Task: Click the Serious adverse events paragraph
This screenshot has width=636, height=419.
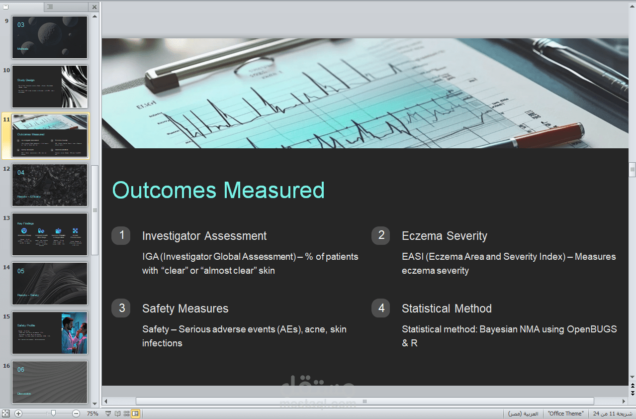Action: [x=244, y=336]
